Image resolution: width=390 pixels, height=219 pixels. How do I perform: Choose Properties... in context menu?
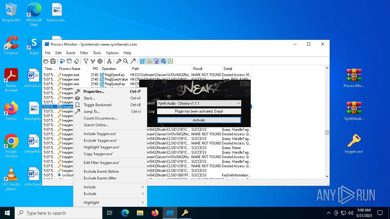(110, 92)
